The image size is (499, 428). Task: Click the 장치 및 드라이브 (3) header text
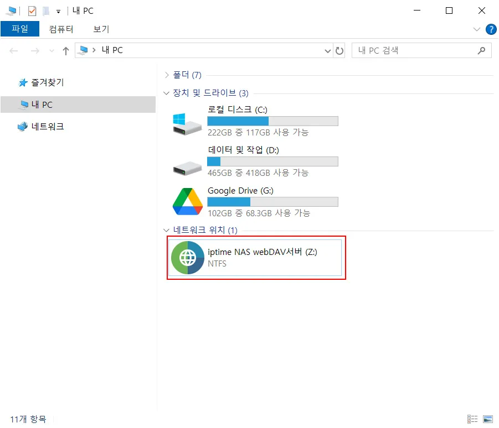click(x=210, y=93)
